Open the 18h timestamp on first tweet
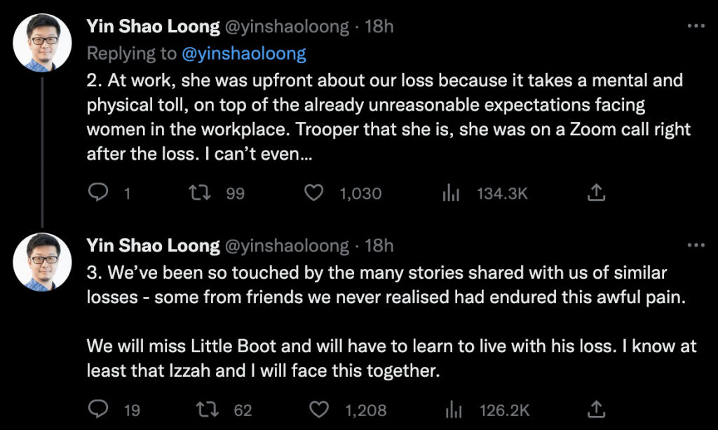 pyautogui.click(x=379, y=27)
